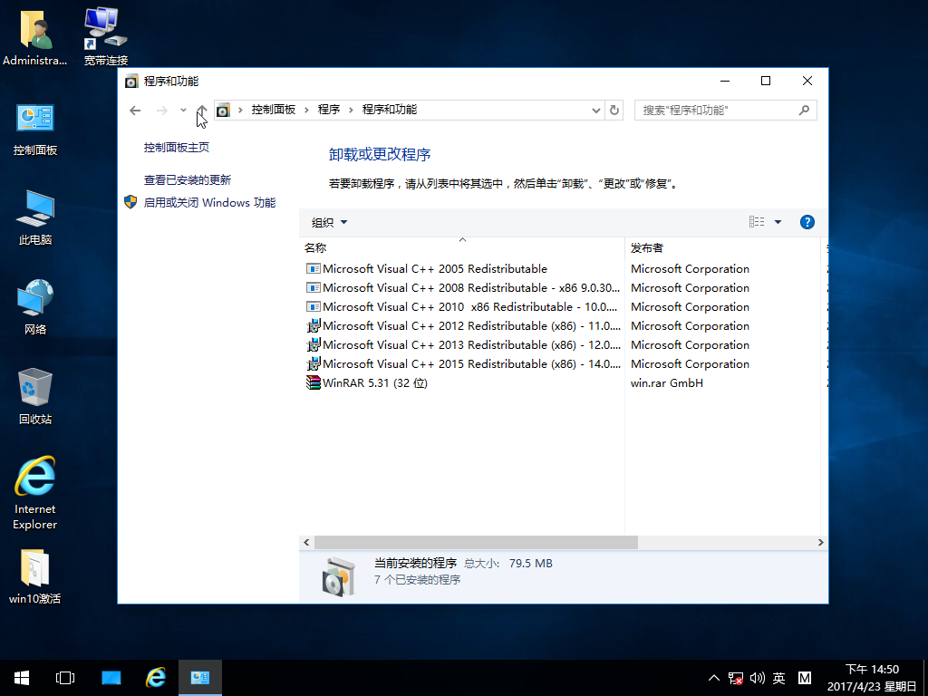
Task: Click the up-one-level arrow in address bar
Action: [202, 110]
